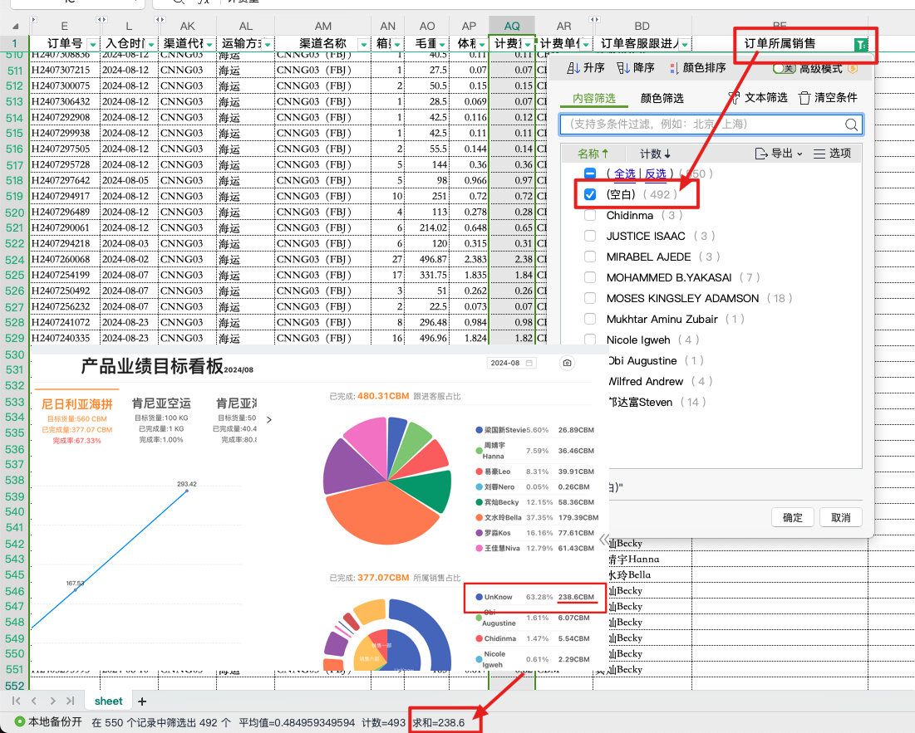Check the Chidinma checkbox
The height and width of the screenshot is (733, 915).
tap(590, 215)
